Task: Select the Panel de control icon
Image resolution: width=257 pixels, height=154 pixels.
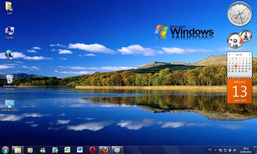Action: pos(10,106)
